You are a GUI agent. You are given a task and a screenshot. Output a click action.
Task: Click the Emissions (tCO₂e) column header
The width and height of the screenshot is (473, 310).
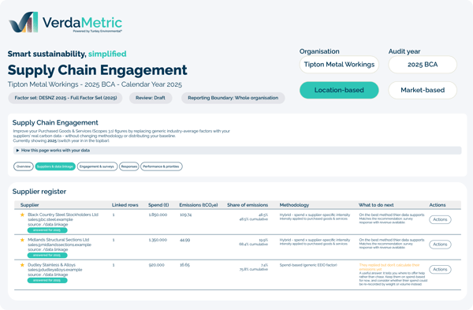click(x=198, y=205)
